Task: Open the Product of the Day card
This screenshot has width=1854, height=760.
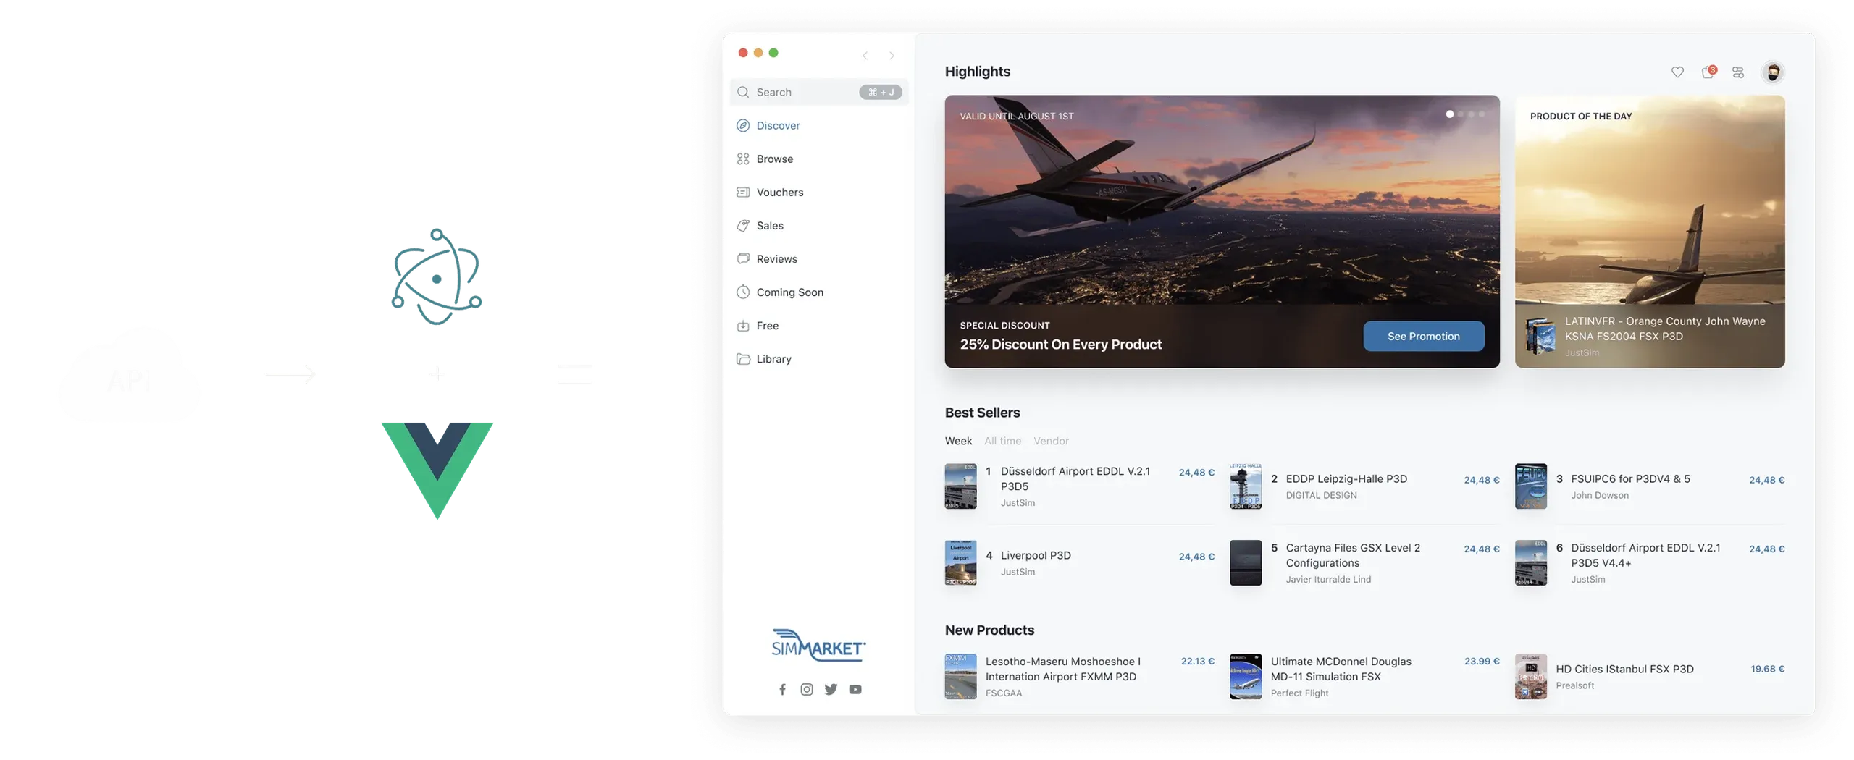Action: (1649, 231)
